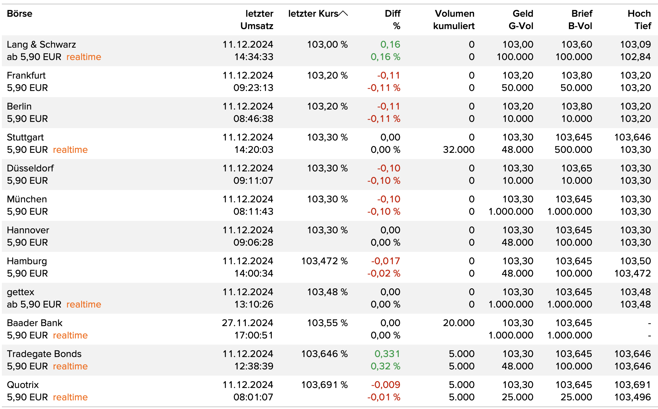Click the Hoch Tief column header
The image size is (658, 409).
tap(639, 19)
